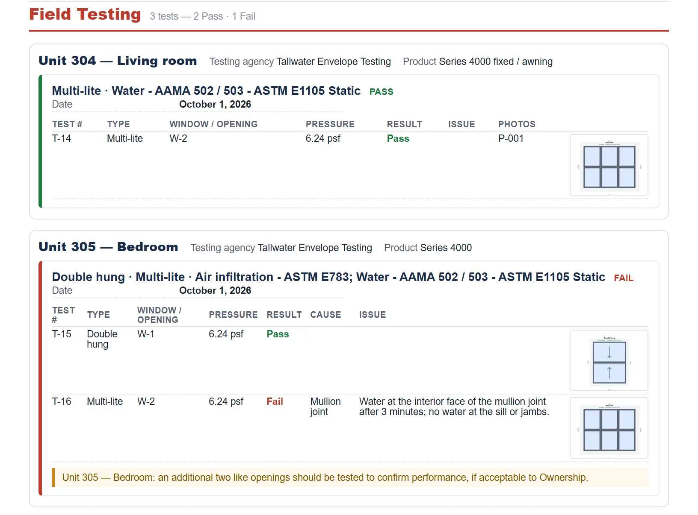This screenshot has height=515, width=698.
Task: Open the T-16 multi-lite window thumbnail
Action: click(x=609, y=428)
